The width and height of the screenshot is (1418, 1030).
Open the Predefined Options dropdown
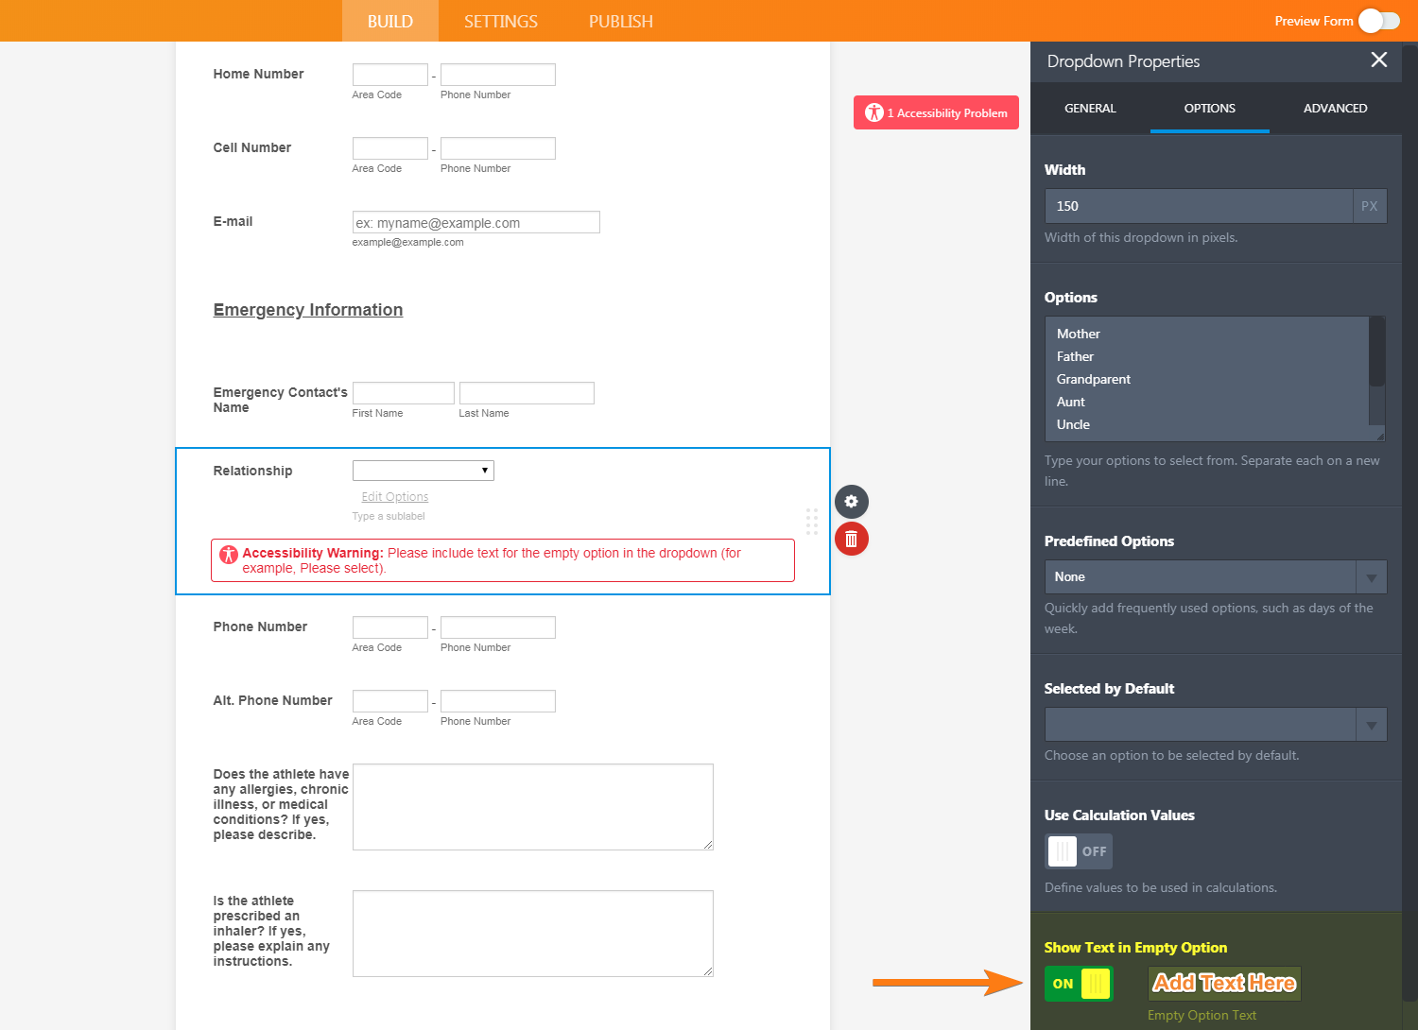(x=1216, y=577)
